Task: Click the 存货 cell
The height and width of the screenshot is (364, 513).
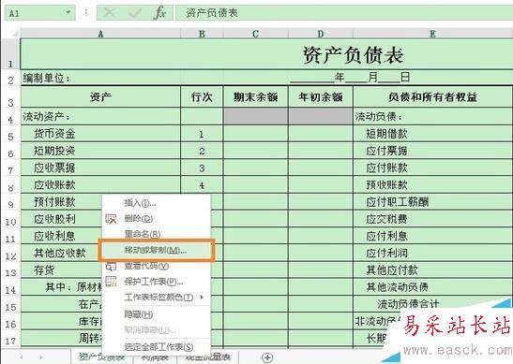Action: 61,270
